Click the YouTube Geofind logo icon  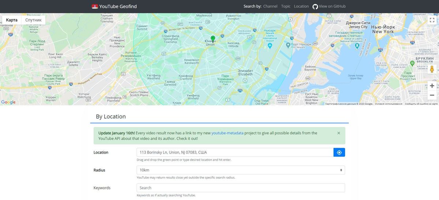point(95,7)
